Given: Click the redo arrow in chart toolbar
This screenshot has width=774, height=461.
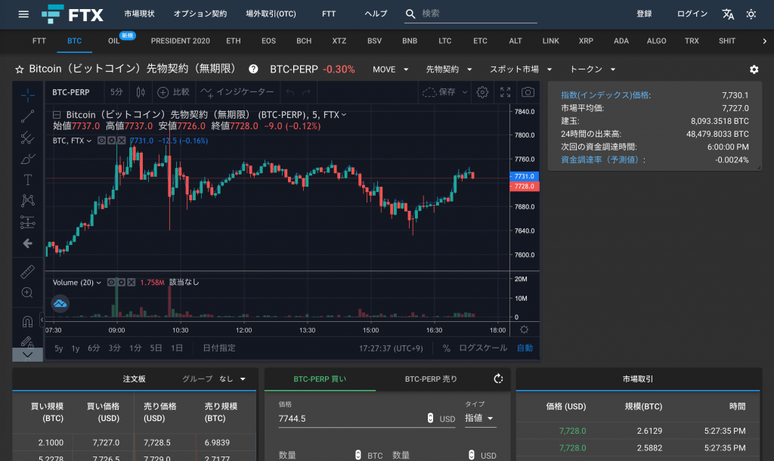Looking at the screenshot, I should click(307, 92).
